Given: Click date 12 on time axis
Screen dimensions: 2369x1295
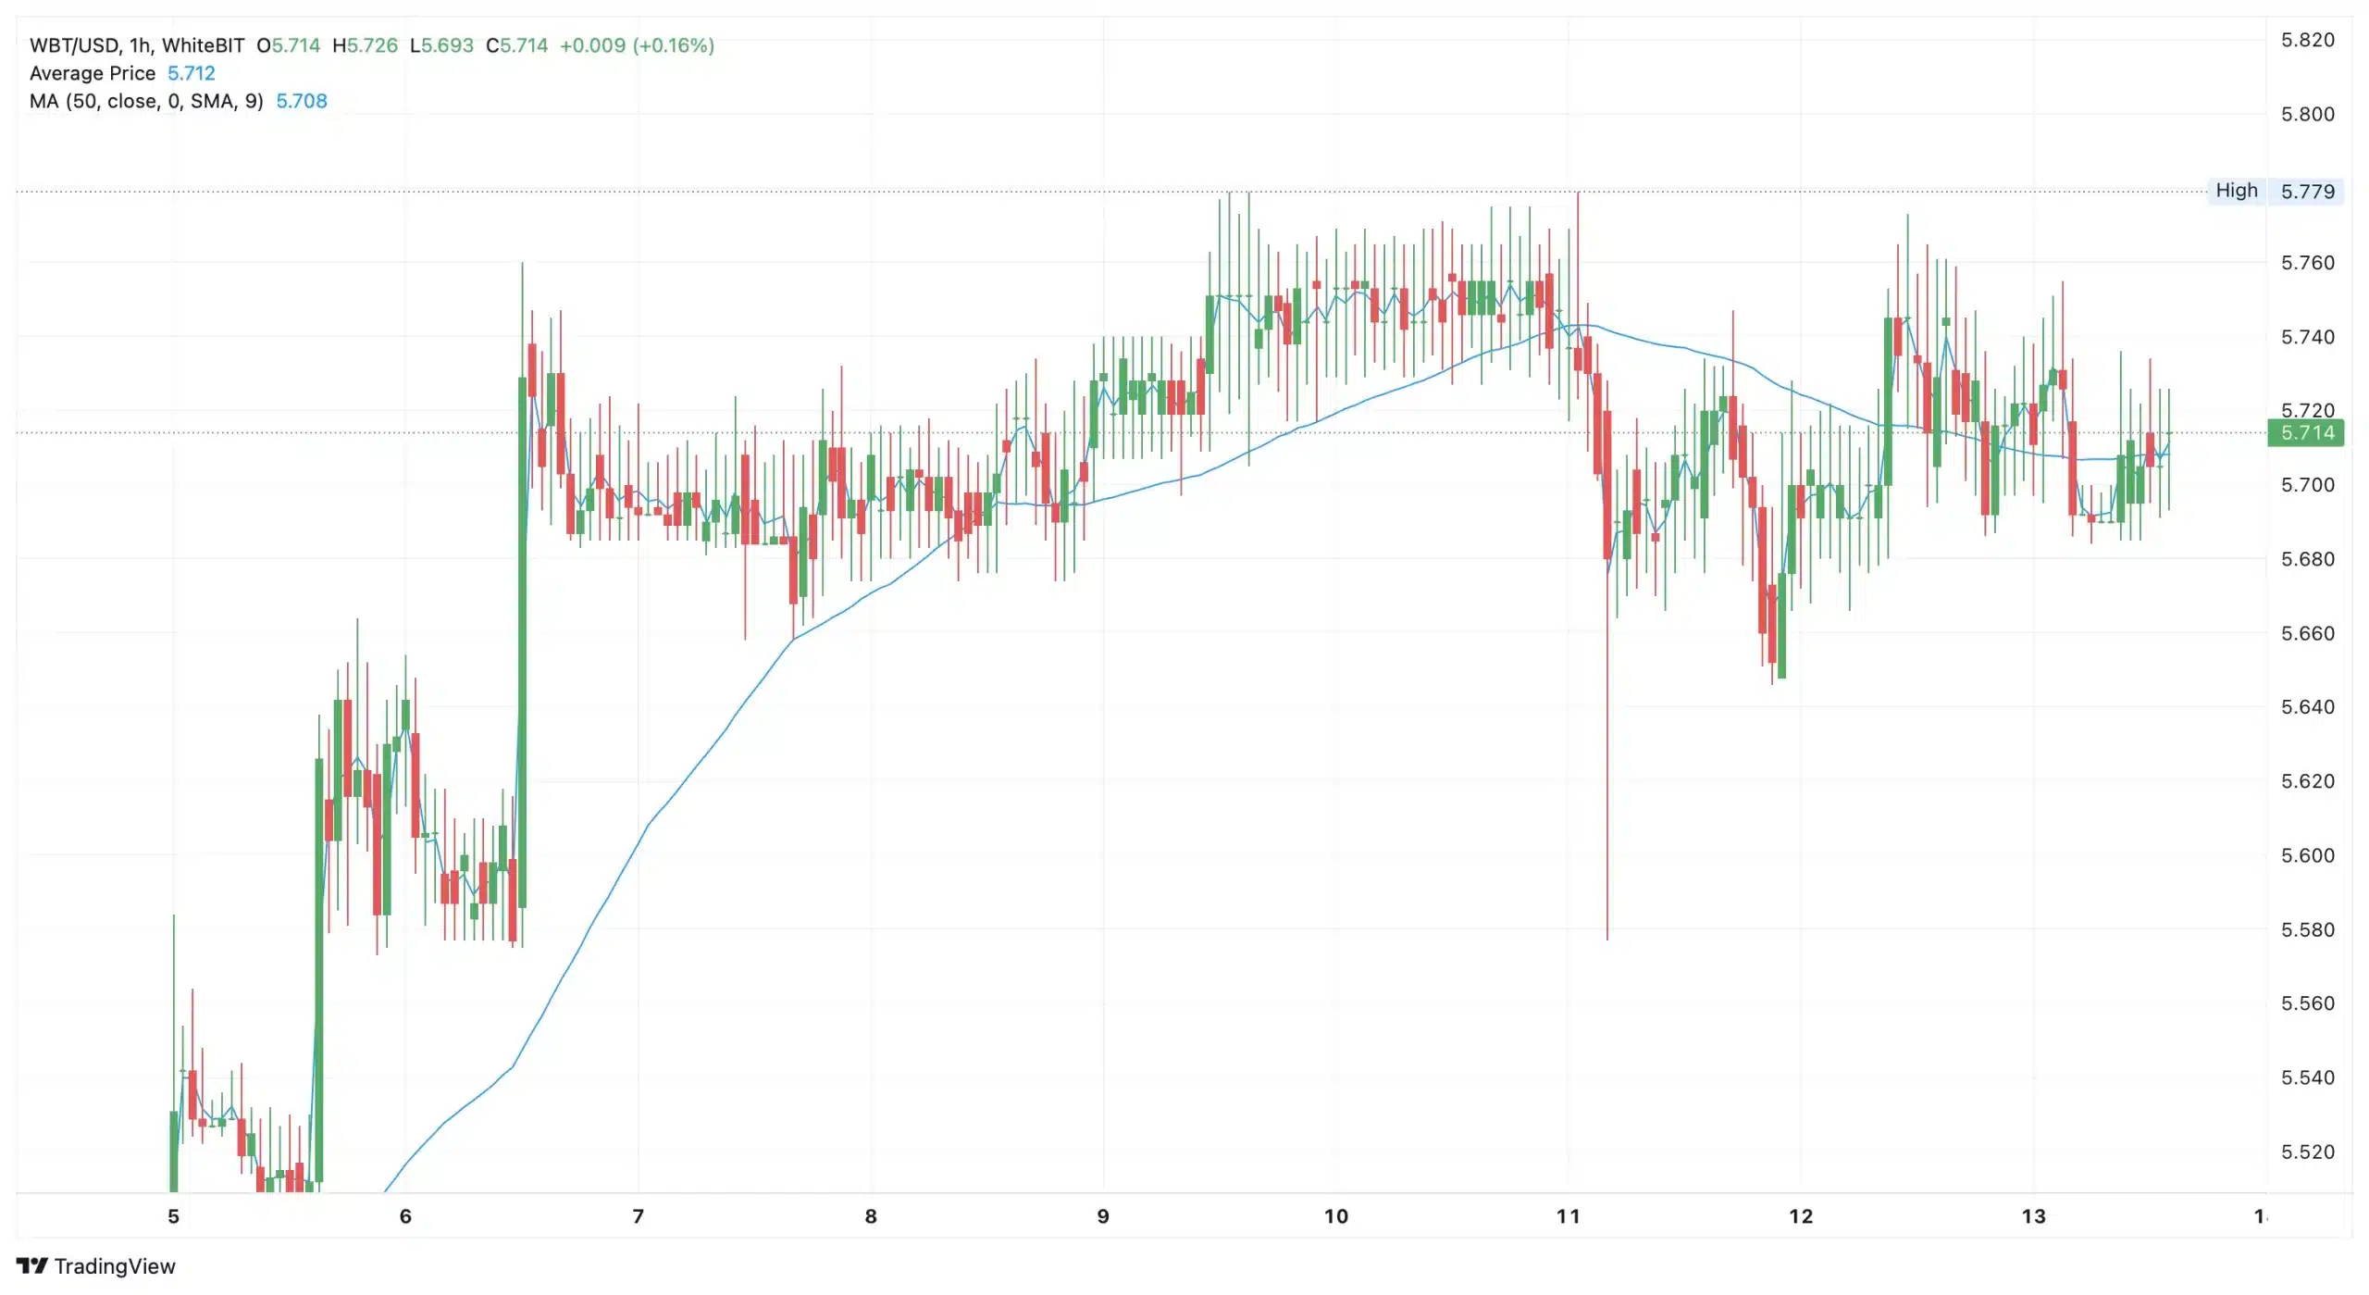Looking at the screenshot, I should (x=1801, y=1216).
